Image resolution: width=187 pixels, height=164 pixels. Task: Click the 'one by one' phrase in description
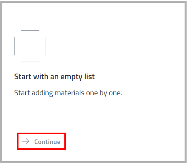104,93
